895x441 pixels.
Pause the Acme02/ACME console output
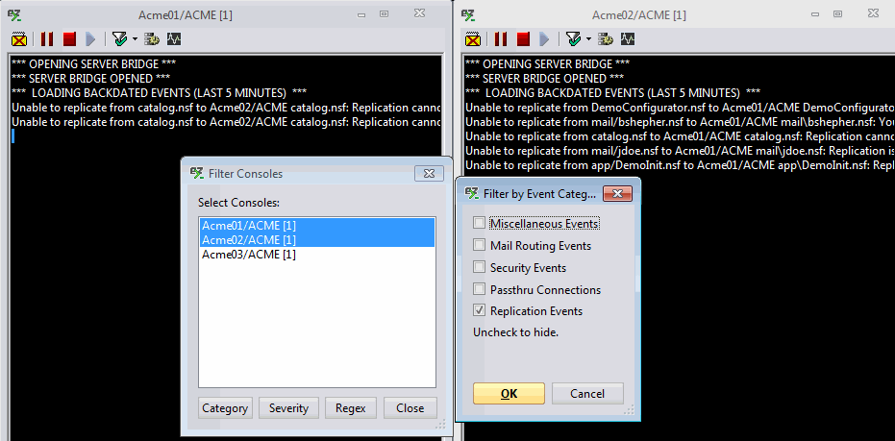tap(500, 39)
